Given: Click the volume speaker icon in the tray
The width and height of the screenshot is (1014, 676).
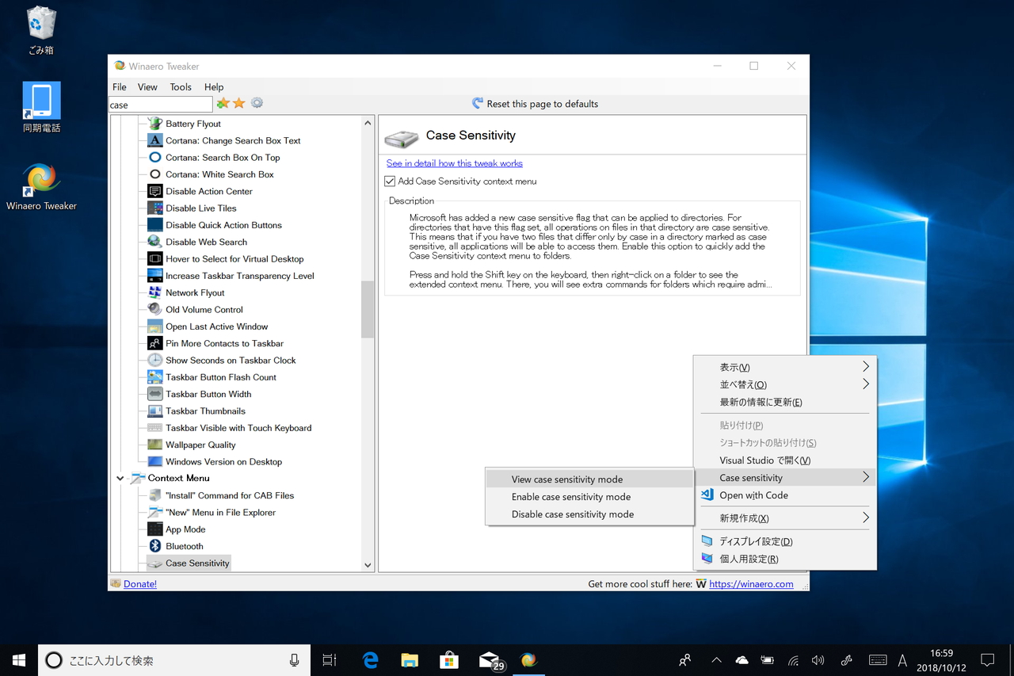Looking at the screenshot, I should [x=818, y=660].
